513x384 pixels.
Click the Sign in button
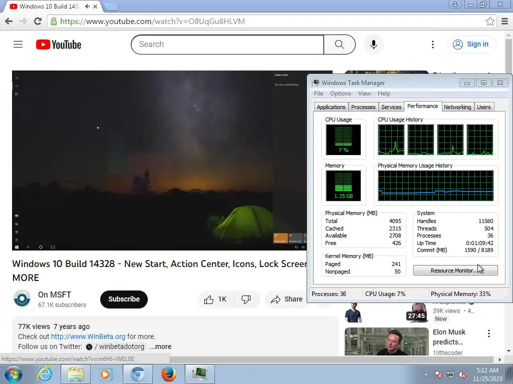[x=470, y=44]
